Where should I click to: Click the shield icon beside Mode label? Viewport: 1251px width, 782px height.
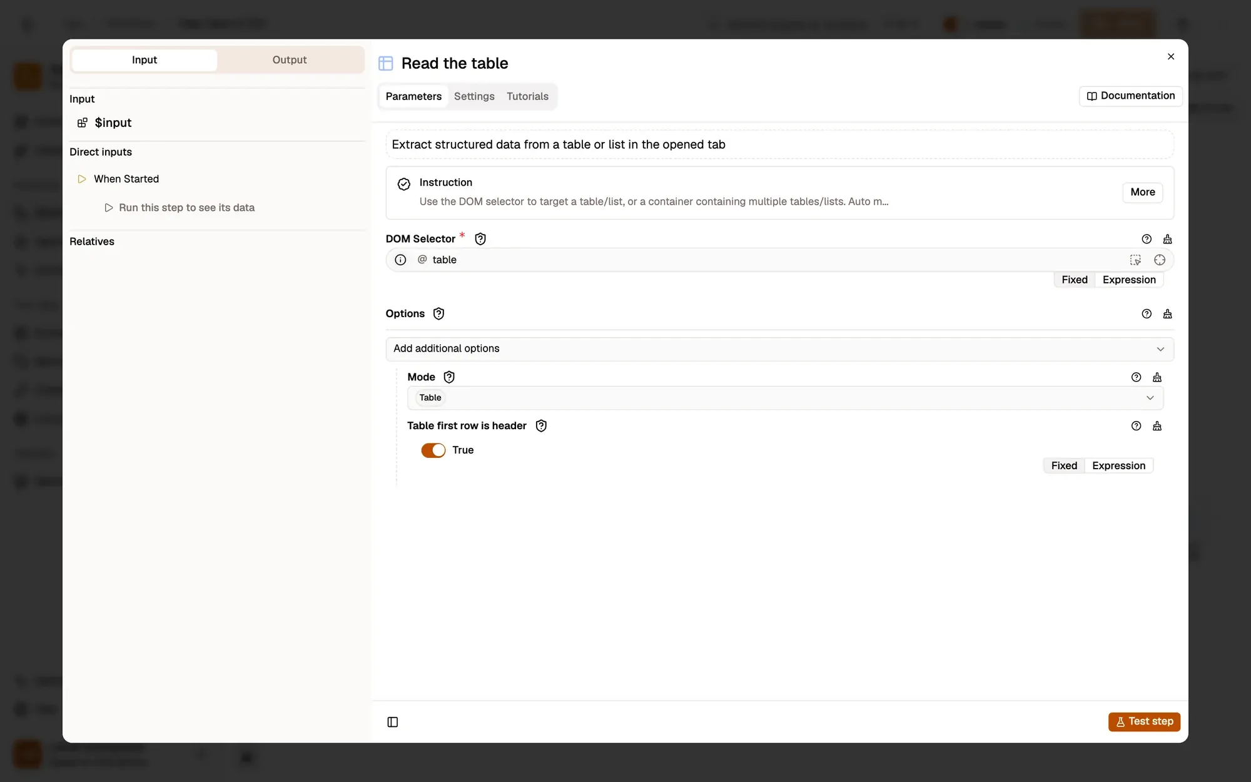click(449, 377)
